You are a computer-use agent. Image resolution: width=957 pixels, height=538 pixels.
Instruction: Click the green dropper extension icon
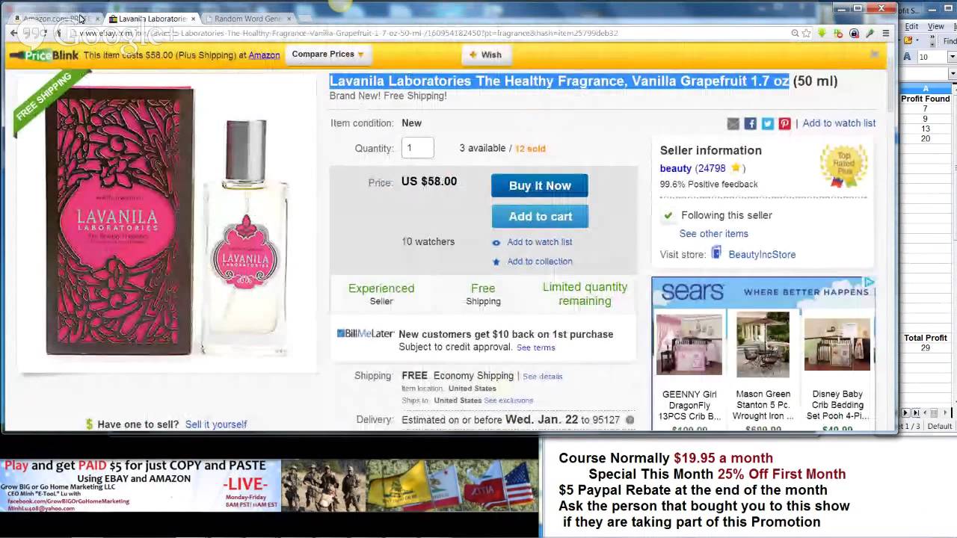point(870,33)
